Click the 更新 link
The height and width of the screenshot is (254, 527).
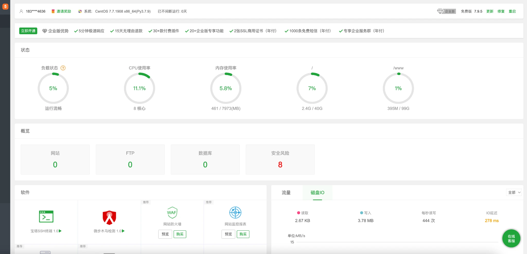point(490,11)
